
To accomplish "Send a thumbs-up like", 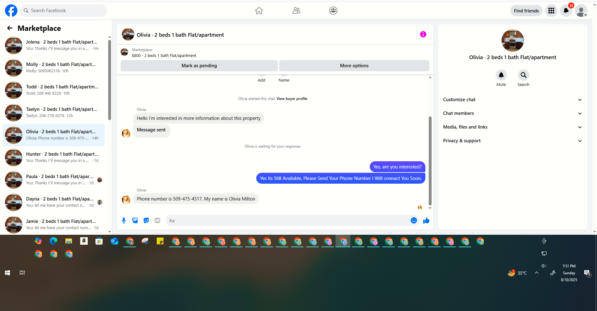I will point(426,220).
